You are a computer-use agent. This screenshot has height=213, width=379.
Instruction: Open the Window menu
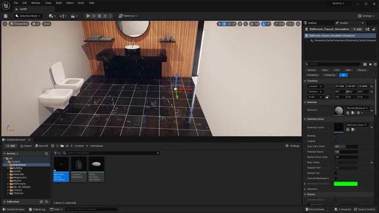pos(36,3)
